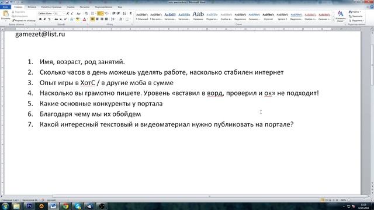The height and width of the screenshot is (210, 374).
Task: Switch to the Рассылки tab
Action: point(84,7)
